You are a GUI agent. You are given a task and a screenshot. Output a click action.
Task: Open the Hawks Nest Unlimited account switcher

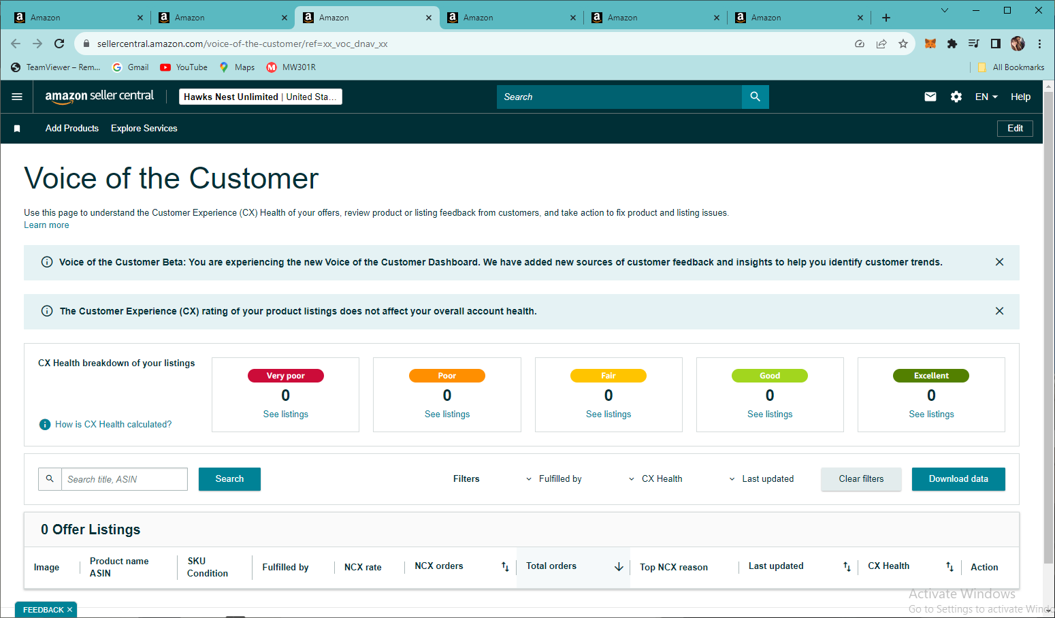261,97
